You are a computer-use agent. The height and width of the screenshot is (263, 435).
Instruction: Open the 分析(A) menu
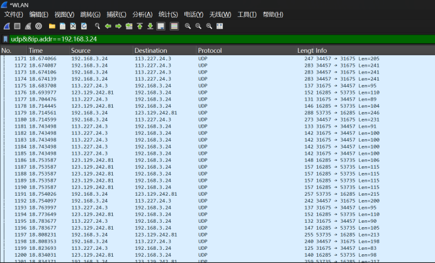tap(142, 14)
